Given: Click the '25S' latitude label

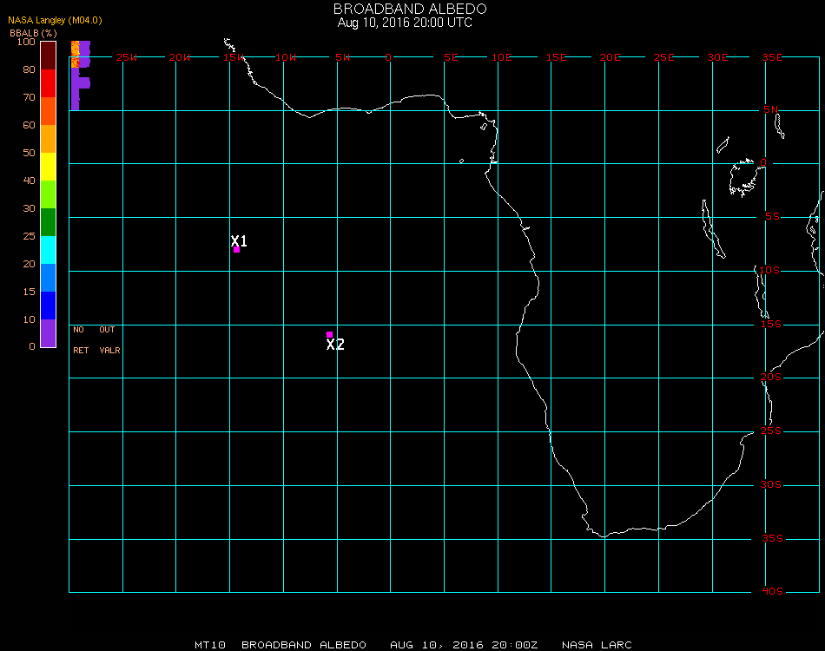Looking at the screenshot, I should 771,431.
